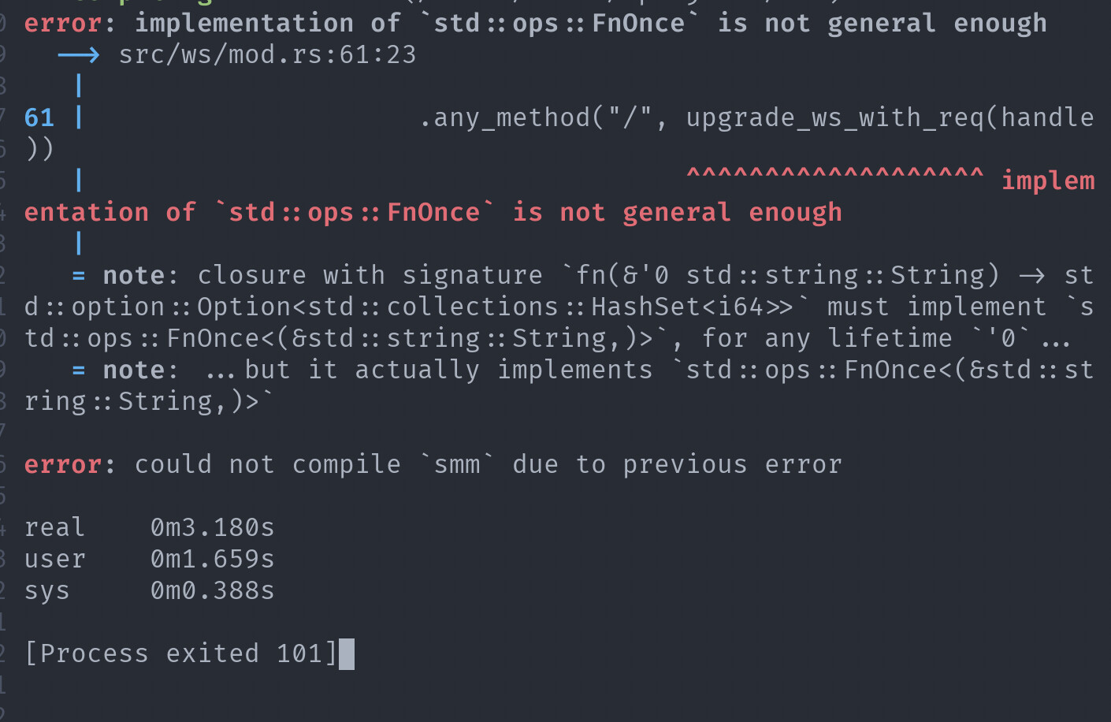
Task: Click the user time value 0m1.659s
Action: [212, 559]
